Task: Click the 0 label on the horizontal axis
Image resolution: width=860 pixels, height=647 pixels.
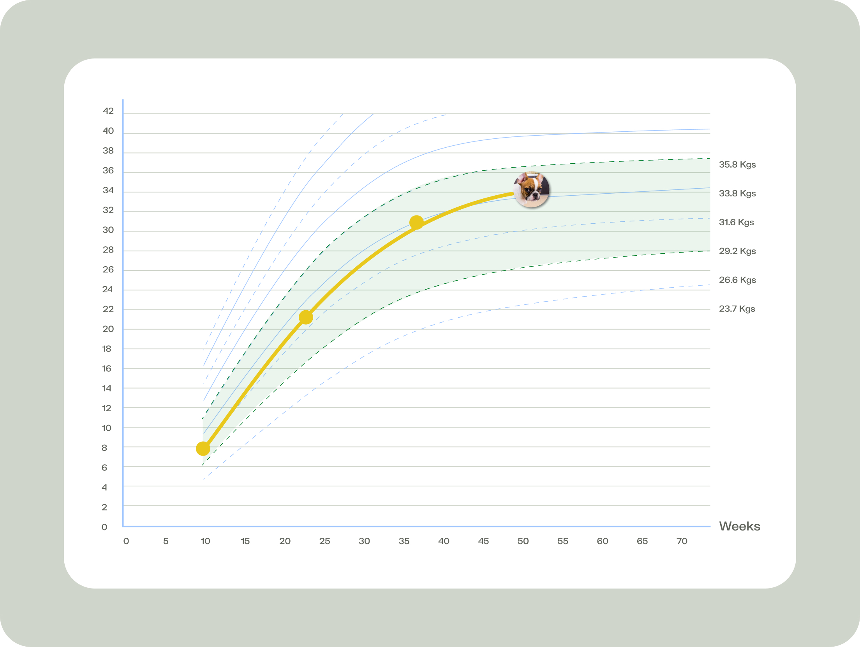Action: click(126, 541)
